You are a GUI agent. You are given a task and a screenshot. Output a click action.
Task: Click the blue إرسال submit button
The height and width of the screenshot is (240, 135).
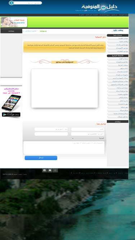point(41,158)
